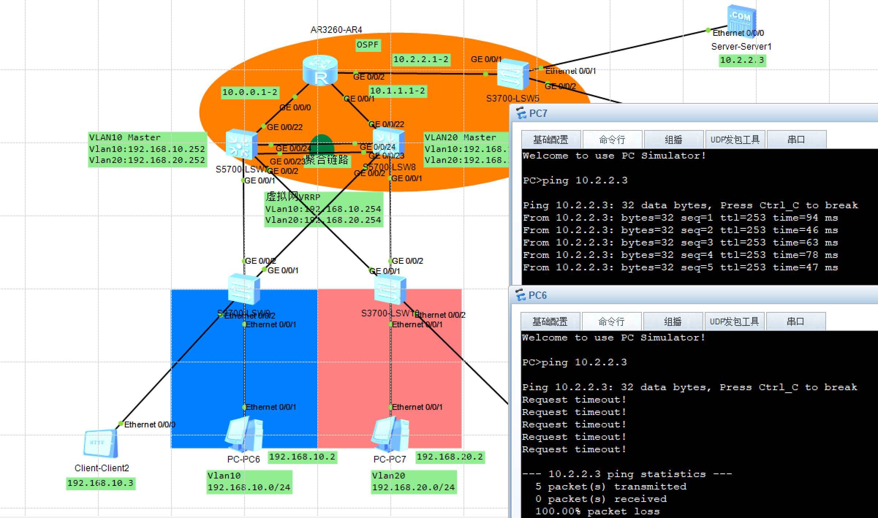Click the 聚合链路 link aggregation label
This screenshot has width=878, height=518.
coord(326,160)
